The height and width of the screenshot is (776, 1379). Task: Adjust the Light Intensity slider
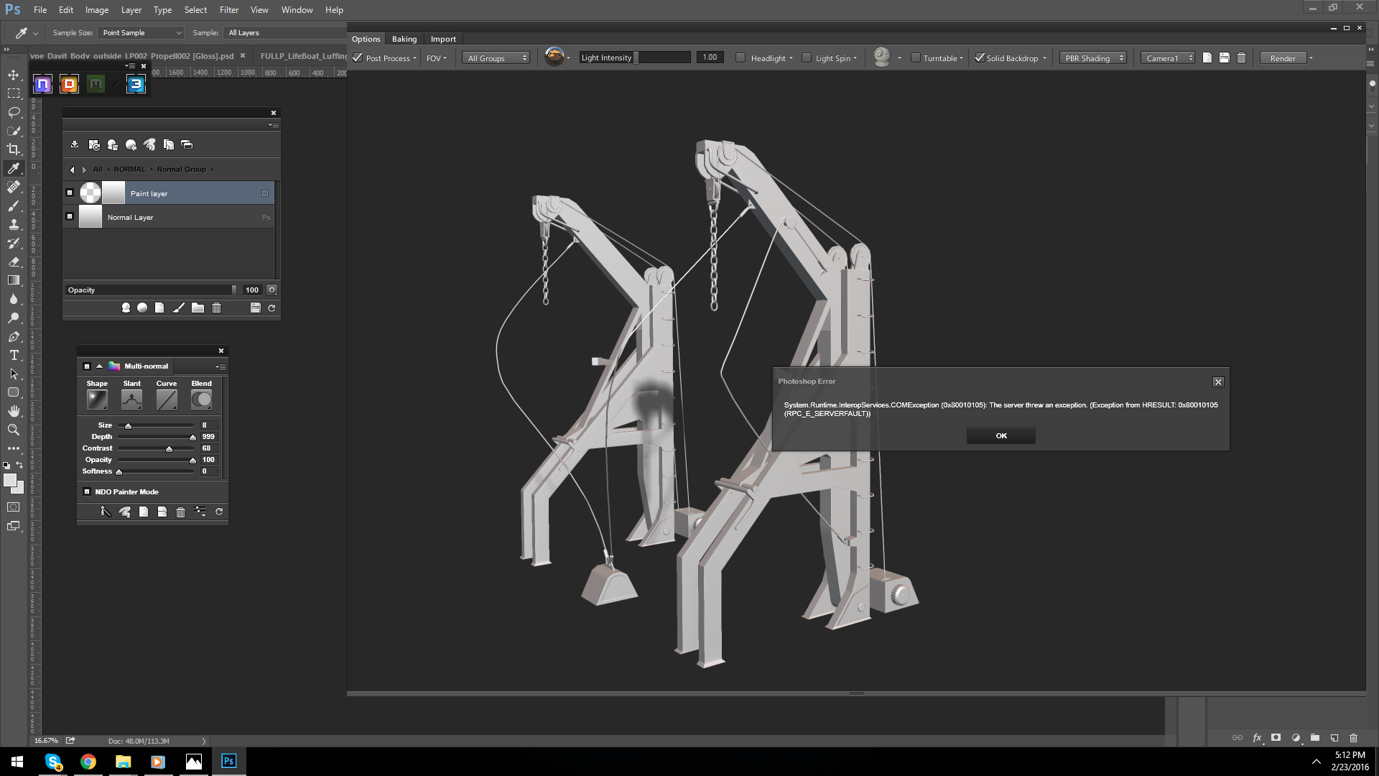point(636,58)
